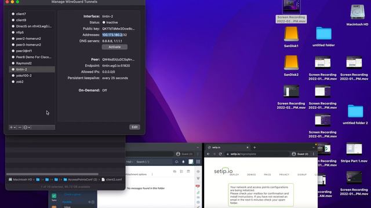Select the peer3-homerun2 tunnel
The width and height of the screenshot is (371, 208).
tap(32, 44)
